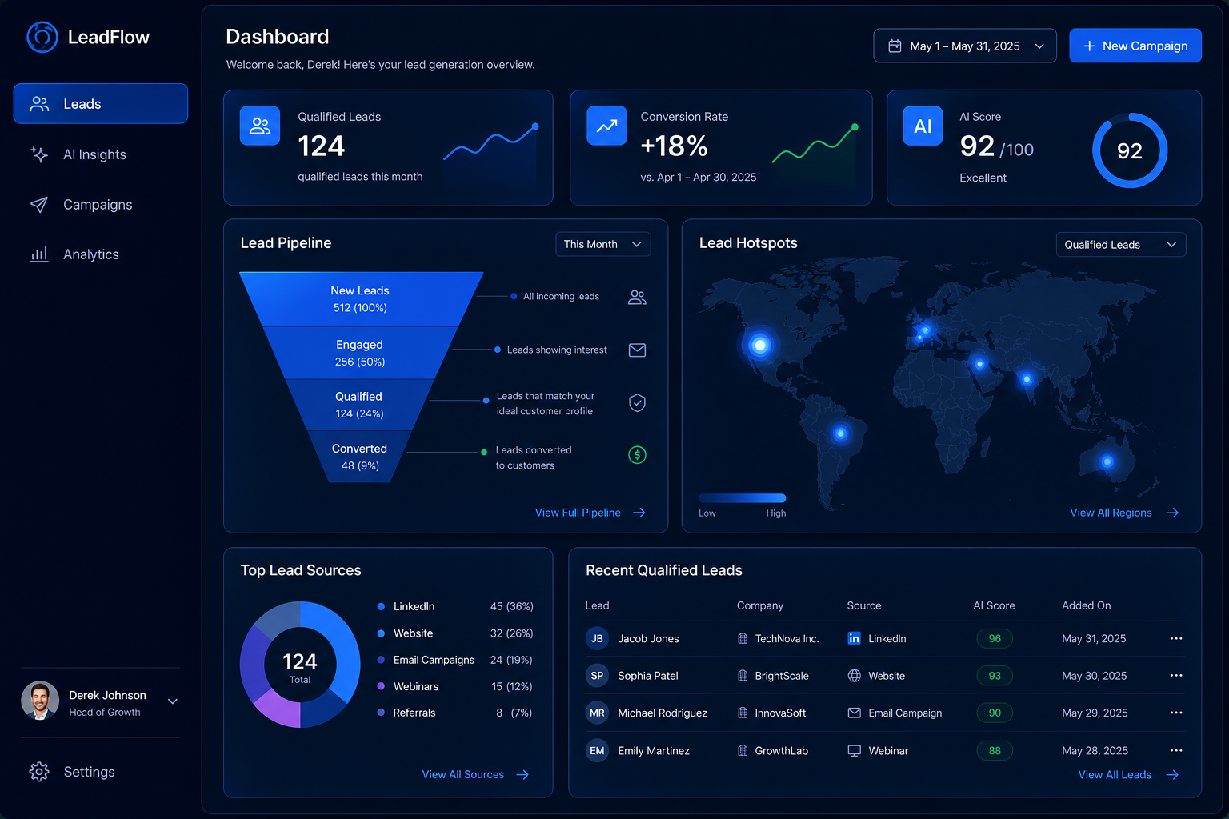The image size is (1229, 819).
Task: Click the donut chart center showing 124 Total
Action: [x=300, y=667]
